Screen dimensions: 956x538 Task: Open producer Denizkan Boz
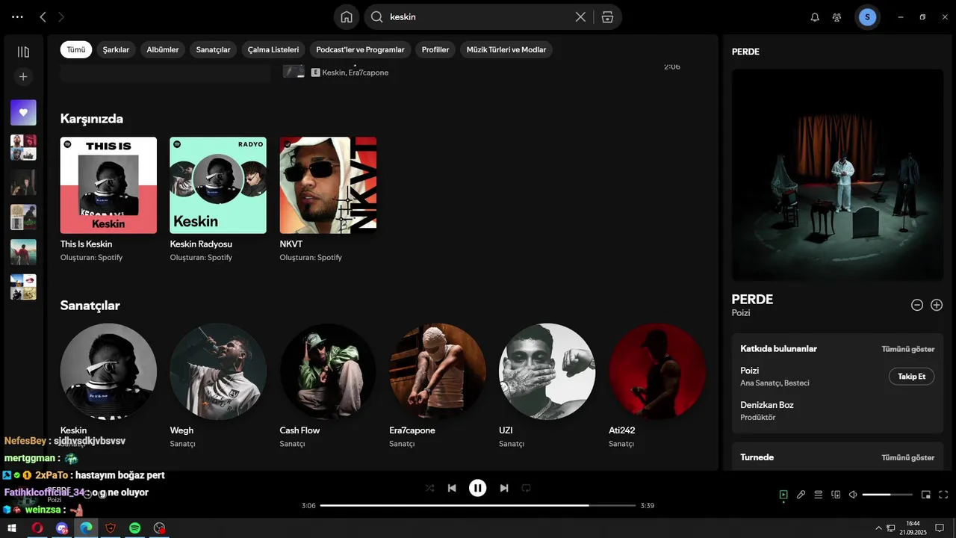pos(767,405)
